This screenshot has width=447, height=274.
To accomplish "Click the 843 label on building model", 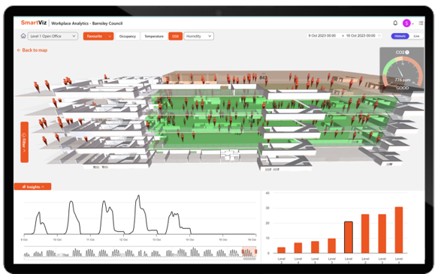I will click(263, 77).
